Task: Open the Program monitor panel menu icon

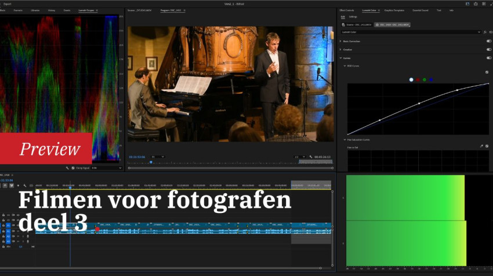Action: click(184, 10)
